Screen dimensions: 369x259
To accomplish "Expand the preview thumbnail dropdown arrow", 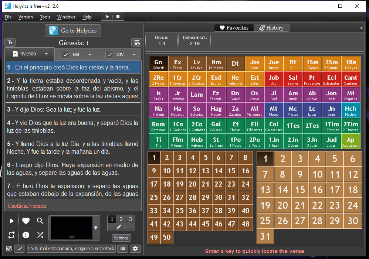I will (x=96, y=228).
